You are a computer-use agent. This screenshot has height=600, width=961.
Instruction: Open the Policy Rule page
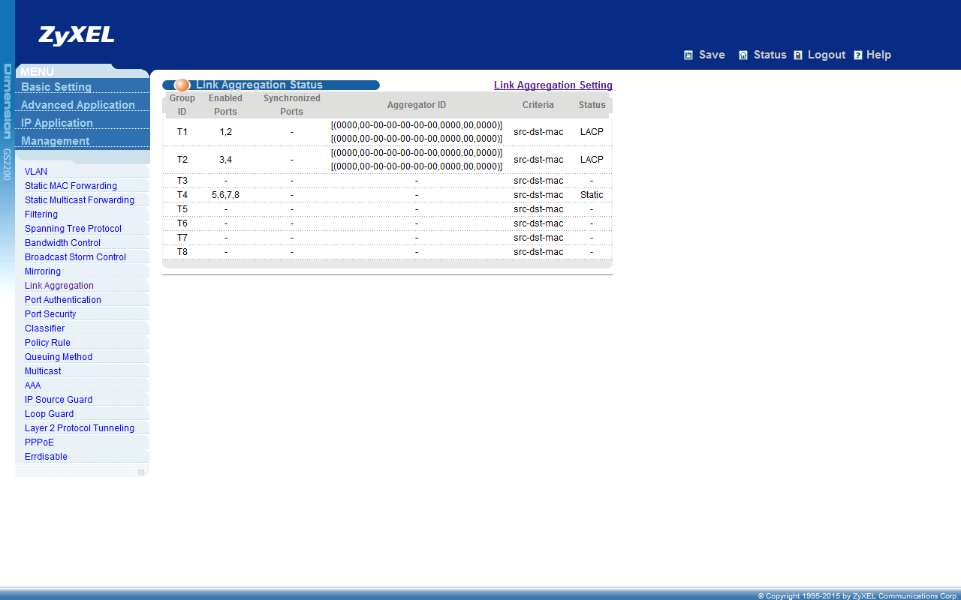[47, 343]
